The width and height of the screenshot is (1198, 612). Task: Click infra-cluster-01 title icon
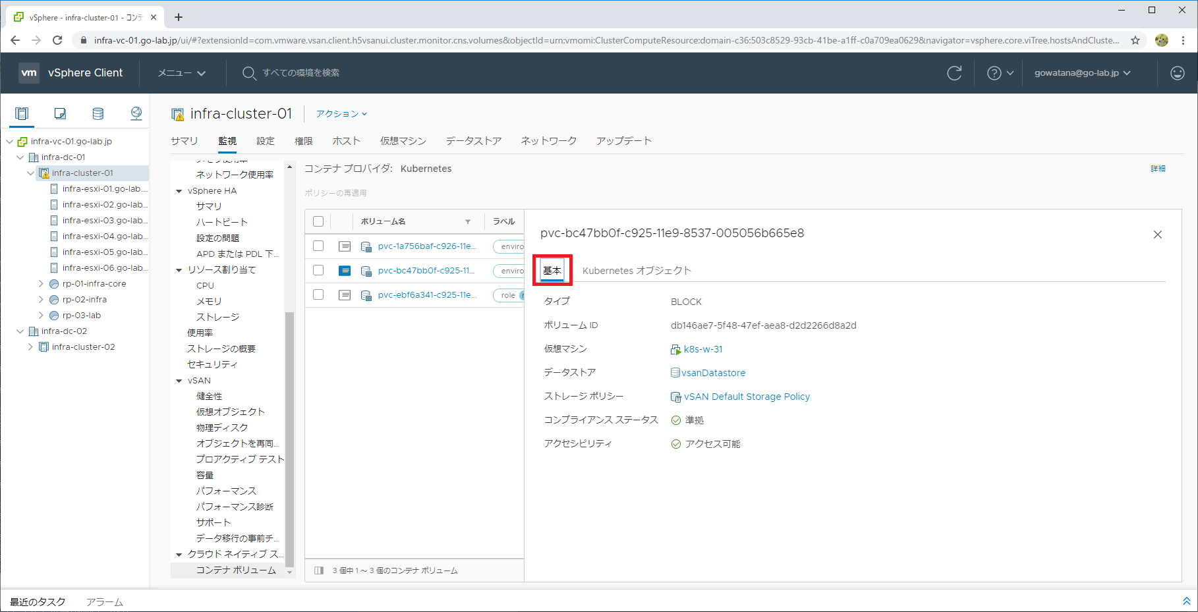pos(177,115)
